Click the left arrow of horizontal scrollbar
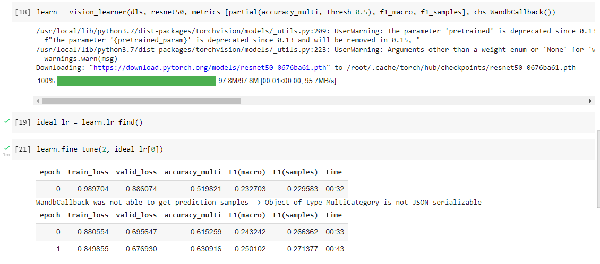The height and width of the screenshot is (264, 600). point(38,101)
